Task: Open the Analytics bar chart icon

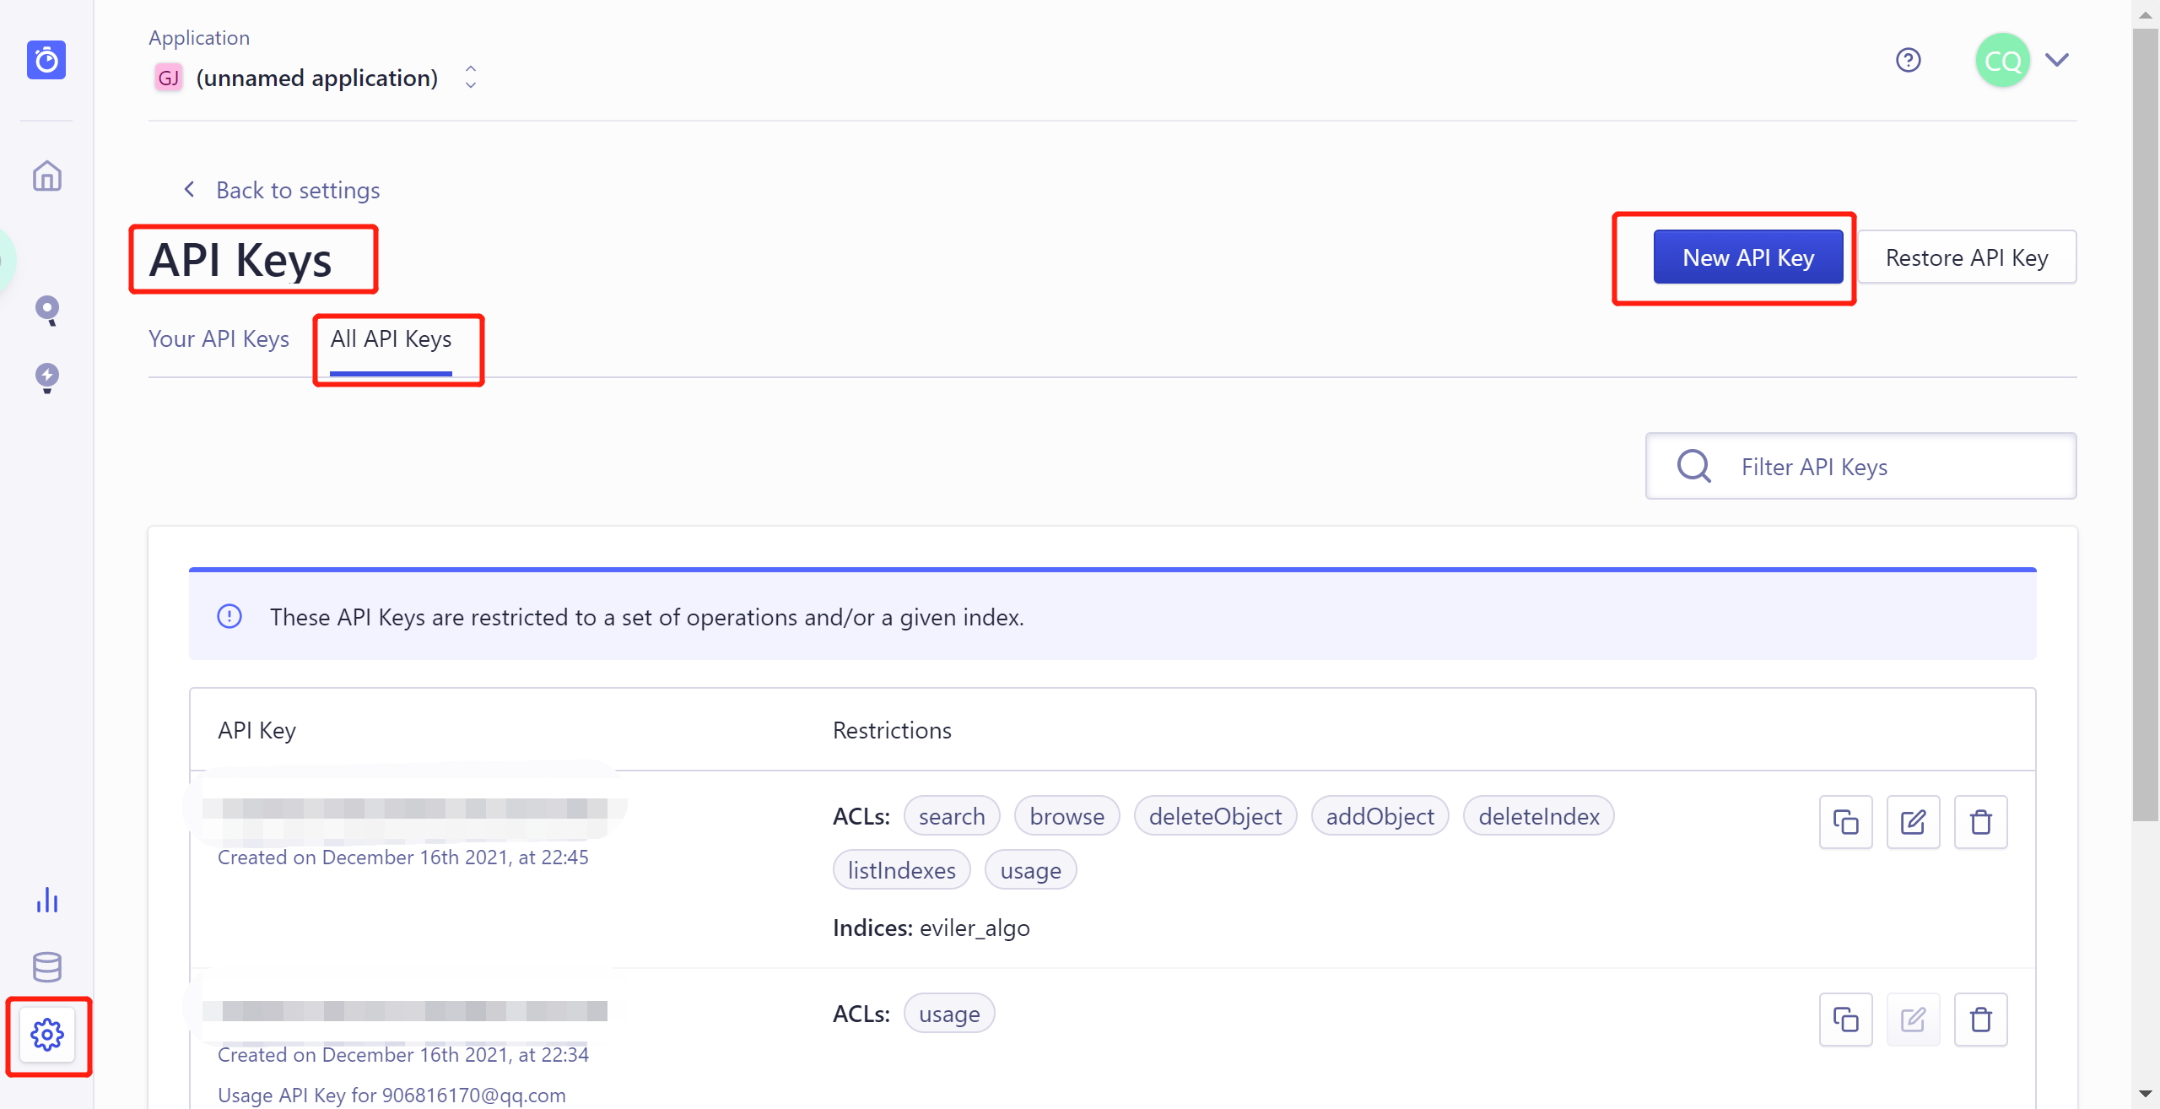Action: [x=46, y=900]
